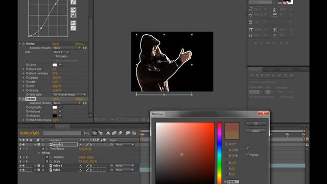Hide the video layer 3 eye
The image size is (327, 184).
click(20, 170)
